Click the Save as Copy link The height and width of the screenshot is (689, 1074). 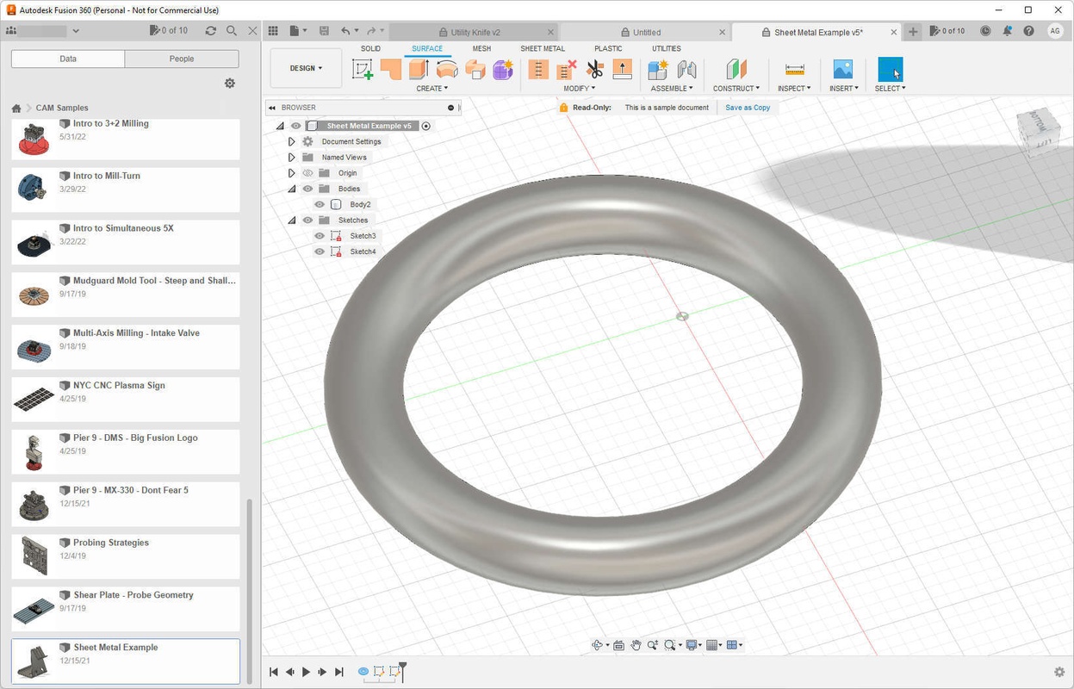(x=747, y=108)
